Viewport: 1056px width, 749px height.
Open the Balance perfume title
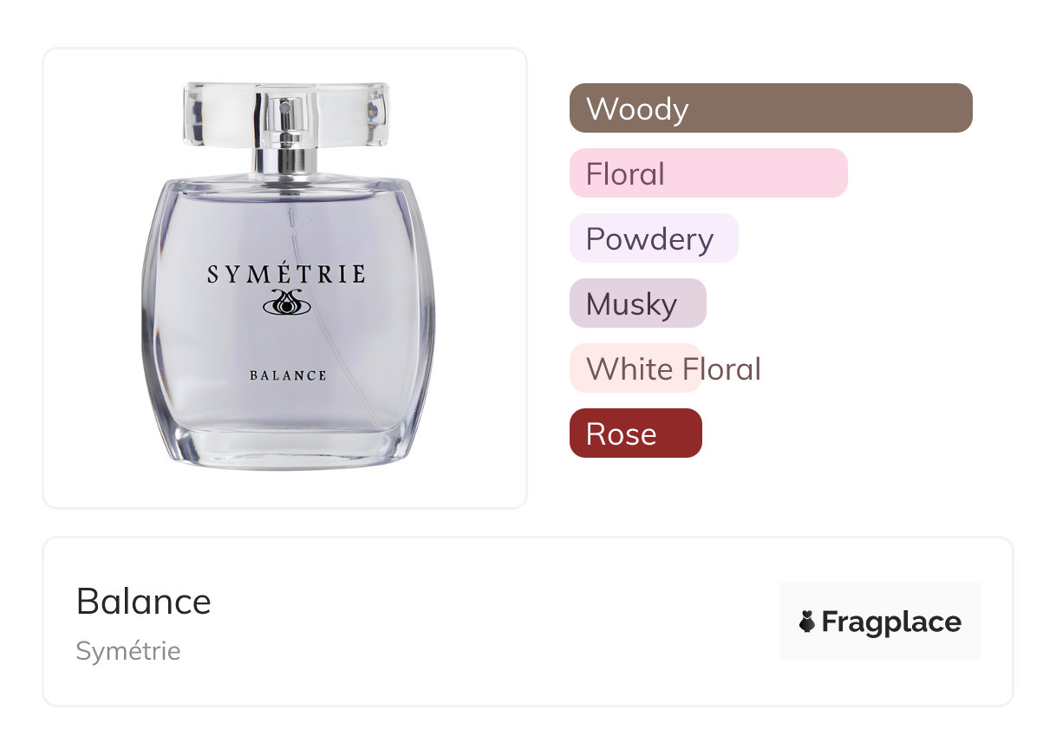pos(144,602)
